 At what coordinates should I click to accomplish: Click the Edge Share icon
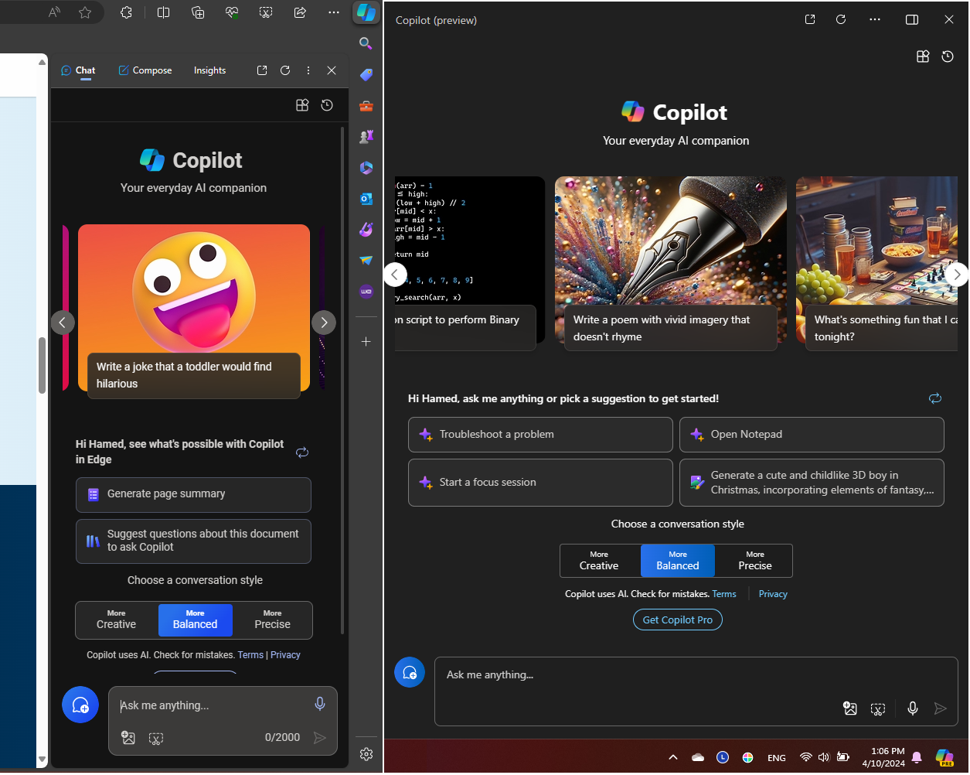(x=300, y=12)
